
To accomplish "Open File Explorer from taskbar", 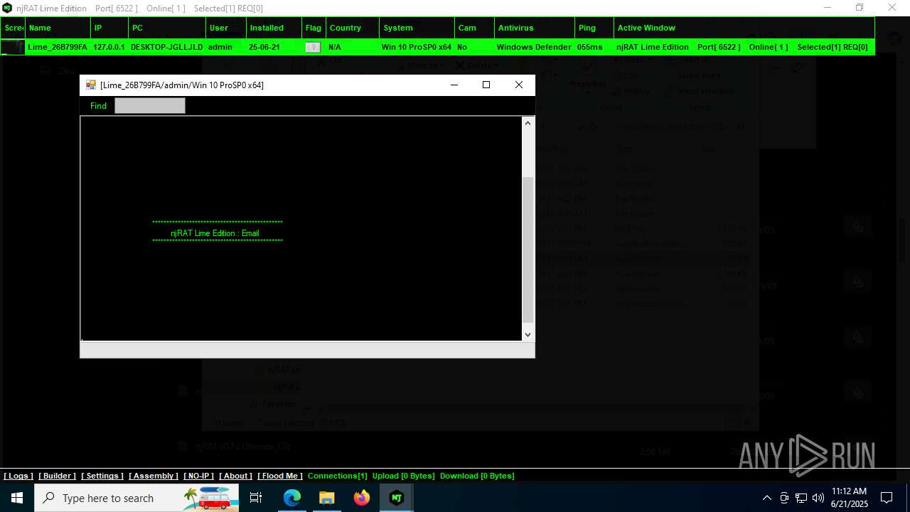I will (327, 498).
